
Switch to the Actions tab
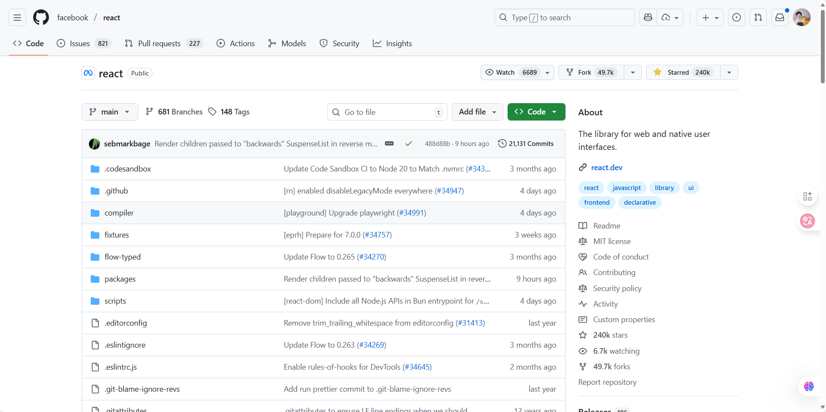click(235, 44)
